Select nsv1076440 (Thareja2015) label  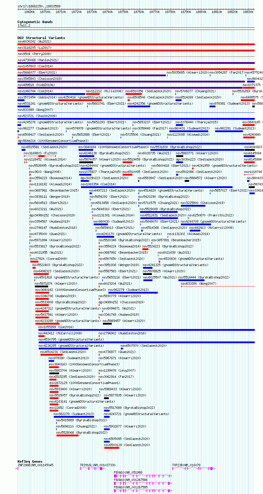(197, 122)
